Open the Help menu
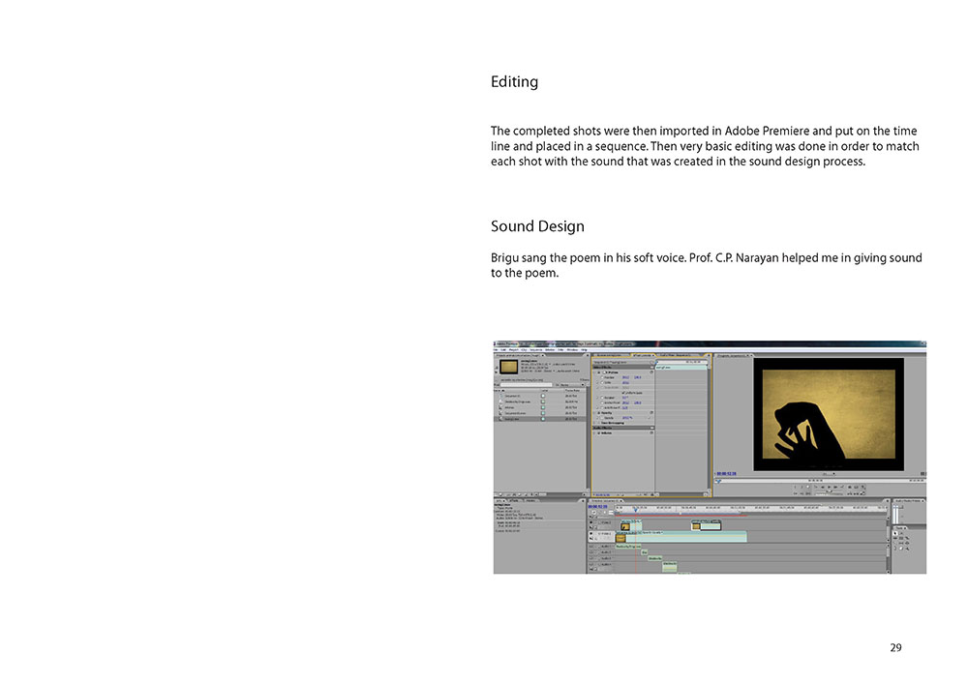This screenshot has width=968, height=684. pyautogui.click(x=584, y=349)
